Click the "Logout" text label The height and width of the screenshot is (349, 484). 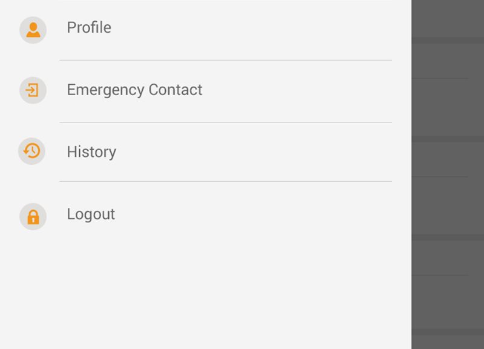(91, 214)
